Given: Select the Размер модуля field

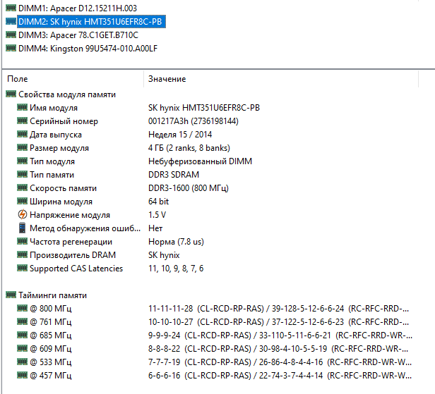Looking at the screenshot, I should [x=59, y=148].
